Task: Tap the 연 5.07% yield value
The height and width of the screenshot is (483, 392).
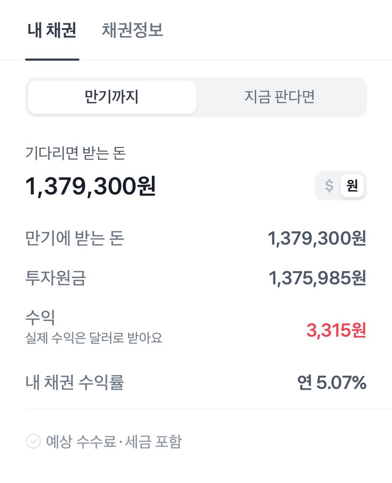Action: coord(332,383)
